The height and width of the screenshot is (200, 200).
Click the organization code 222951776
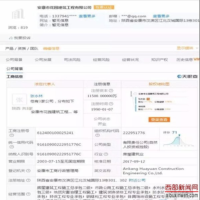134,133
